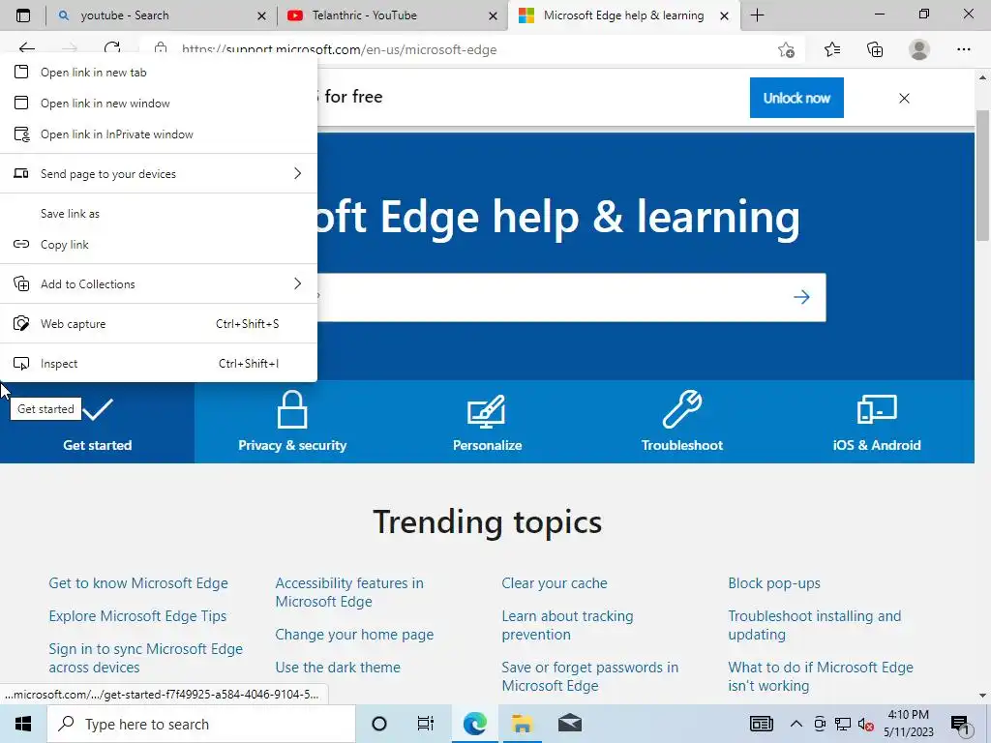The image size is (991, 743).
Task: Show hidden system tray icons
Action: coord(796,724)
